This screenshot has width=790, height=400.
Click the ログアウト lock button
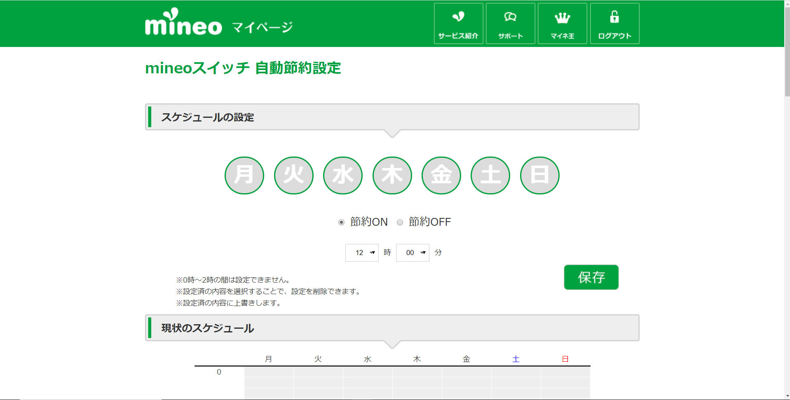tap(614, 23)
